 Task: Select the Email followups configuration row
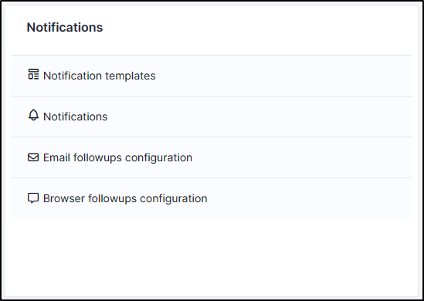[211, 157]
